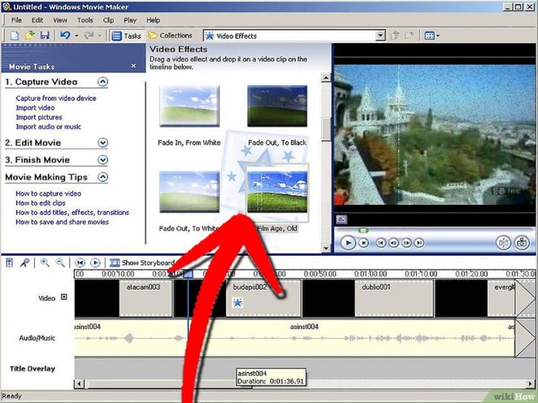Click the Previous Frame button
The height and width of the screenshot is (403, 538).
point(393,243)
